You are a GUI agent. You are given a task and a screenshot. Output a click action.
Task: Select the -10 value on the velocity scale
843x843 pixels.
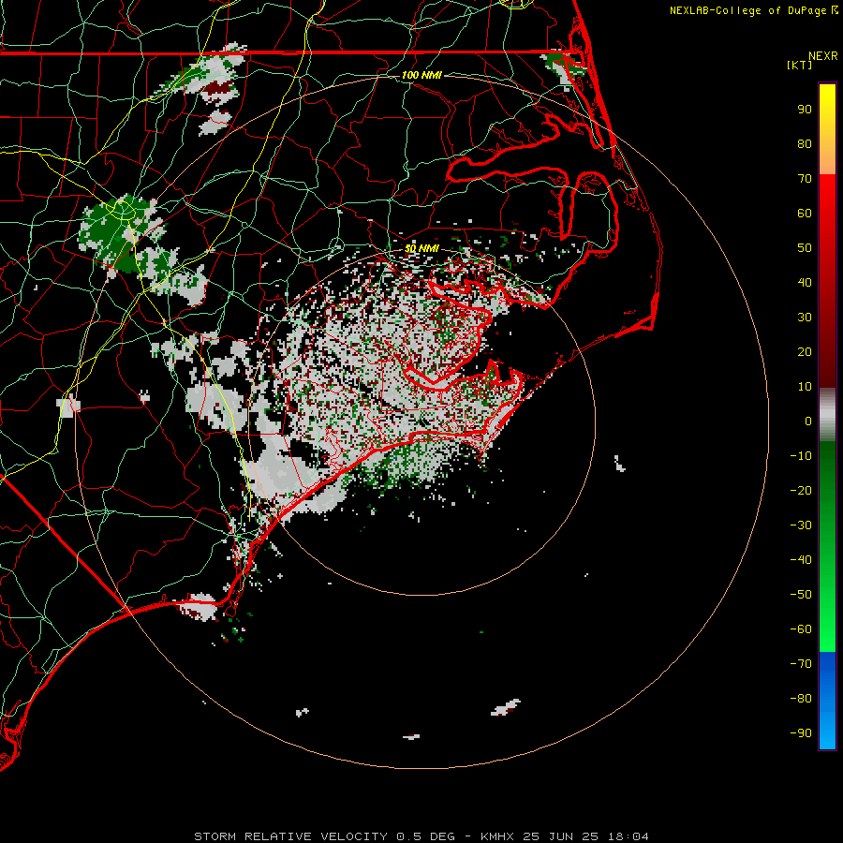pyautogui.click(x=801, y=456)
